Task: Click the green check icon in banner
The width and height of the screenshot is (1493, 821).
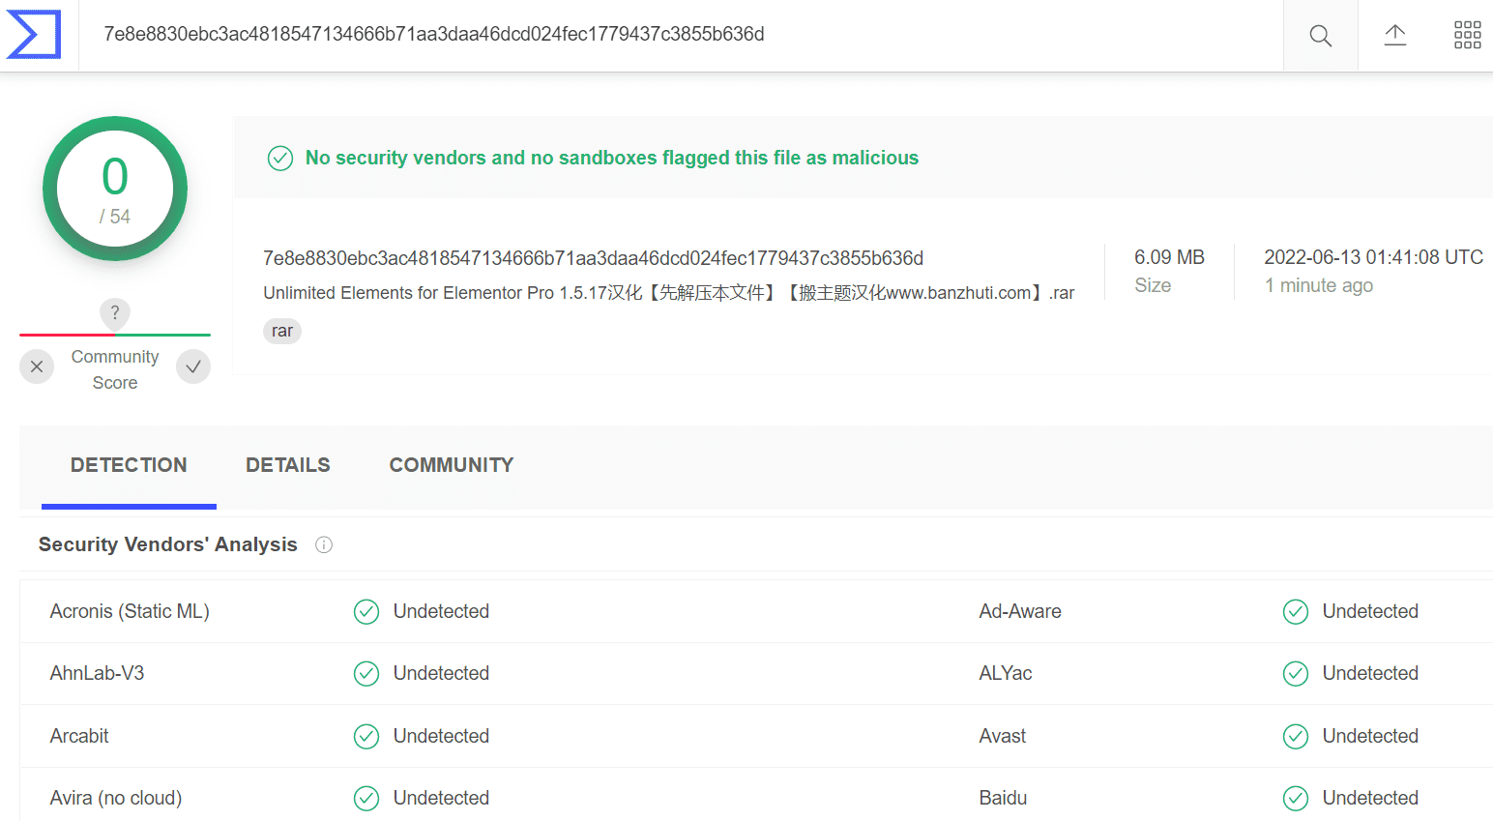Action: [280, 158]
